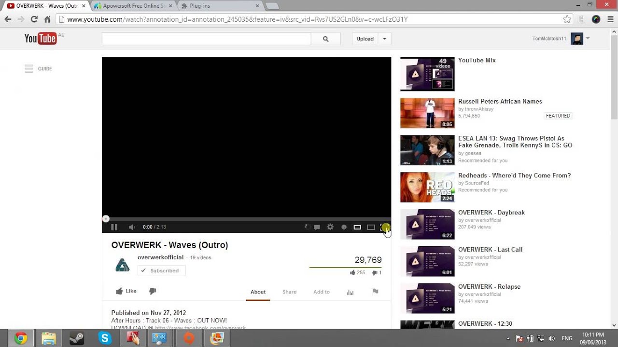Switch player to small size mode
Viewport: 618px width, 347px height.
tap(357, 227)
